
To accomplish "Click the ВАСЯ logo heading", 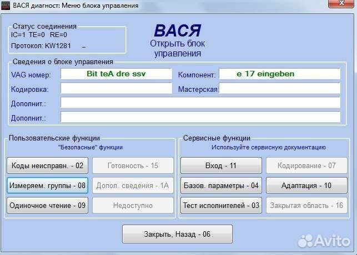I will coord(178,30).
